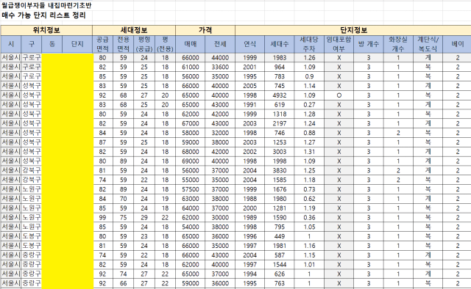Click the 전세 price cell 32000
The height and width of the screenshot is (289, 471).
[x=220, y=133]
